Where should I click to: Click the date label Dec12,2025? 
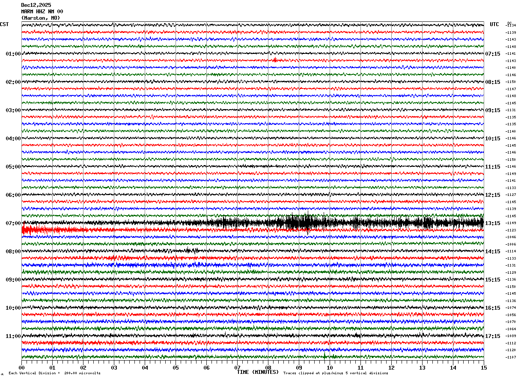[x=36, y=5]
